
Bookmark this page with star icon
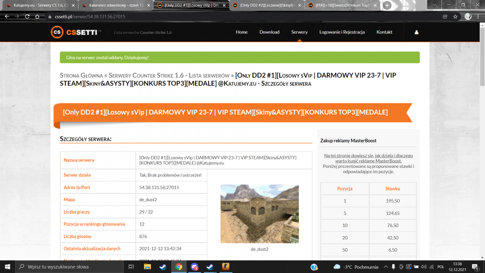click(x=455, y=16)
